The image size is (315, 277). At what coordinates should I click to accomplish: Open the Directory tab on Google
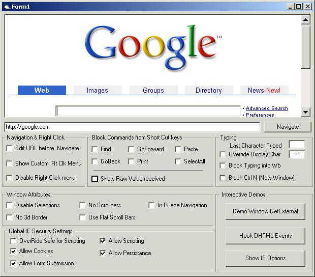point(209,90)
